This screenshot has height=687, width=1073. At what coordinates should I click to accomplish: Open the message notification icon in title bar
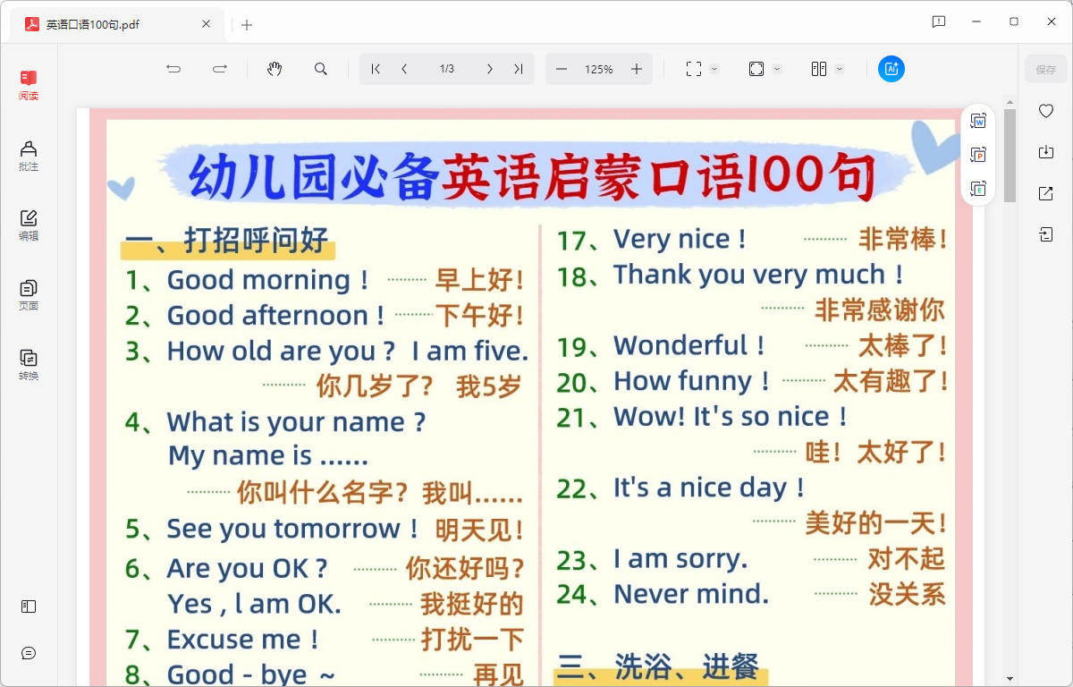939,21
